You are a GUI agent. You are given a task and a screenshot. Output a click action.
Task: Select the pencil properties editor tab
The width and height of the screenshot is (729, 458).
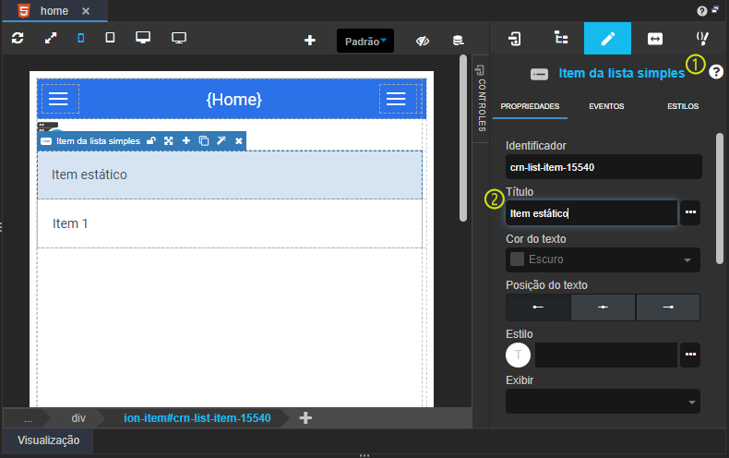point(608,38)
